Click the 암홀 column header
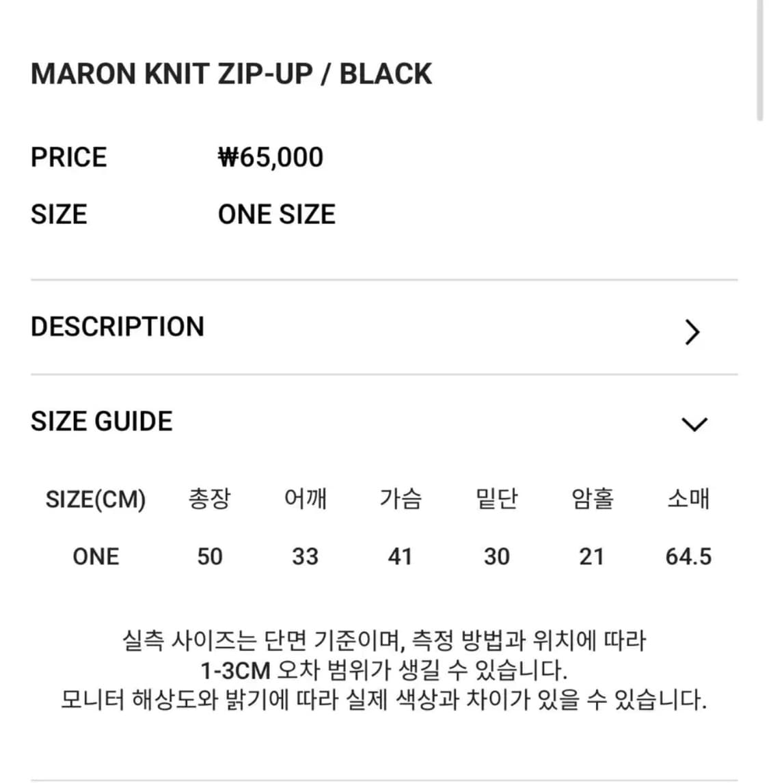This screenshot has width=769, height=783. point(592,499)
